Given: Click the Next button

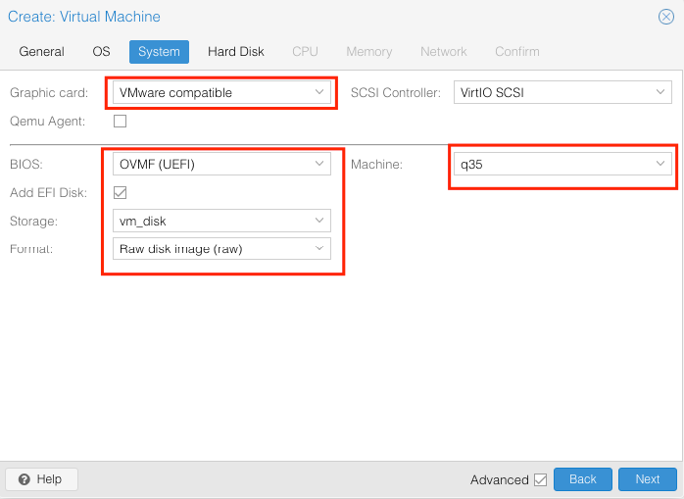Looking at the screenshot, I should click(x=648, y=479).
